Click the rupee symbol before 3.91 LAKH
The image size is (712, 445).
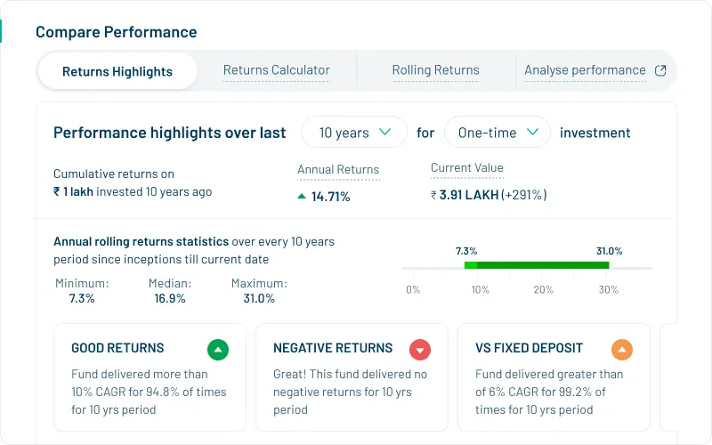(433, 196)
